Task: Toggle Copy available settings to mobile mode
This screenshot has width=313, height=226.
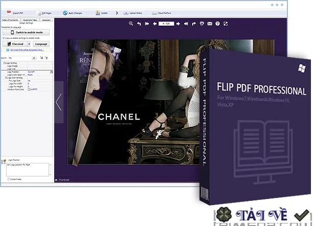Action: (4, 38)
